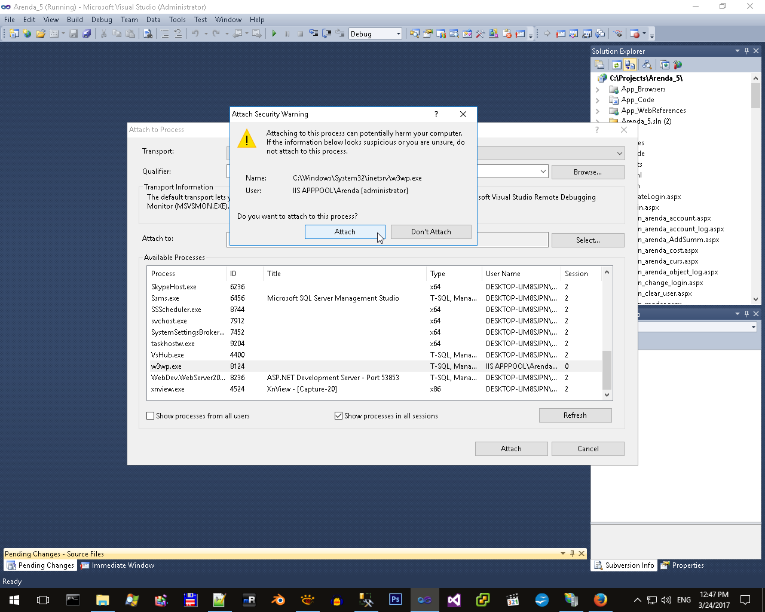Click the Solution Explorer vertical scrollbar thumb
The width and height of the screenshot is (765, 612).
tap(755, 96)
